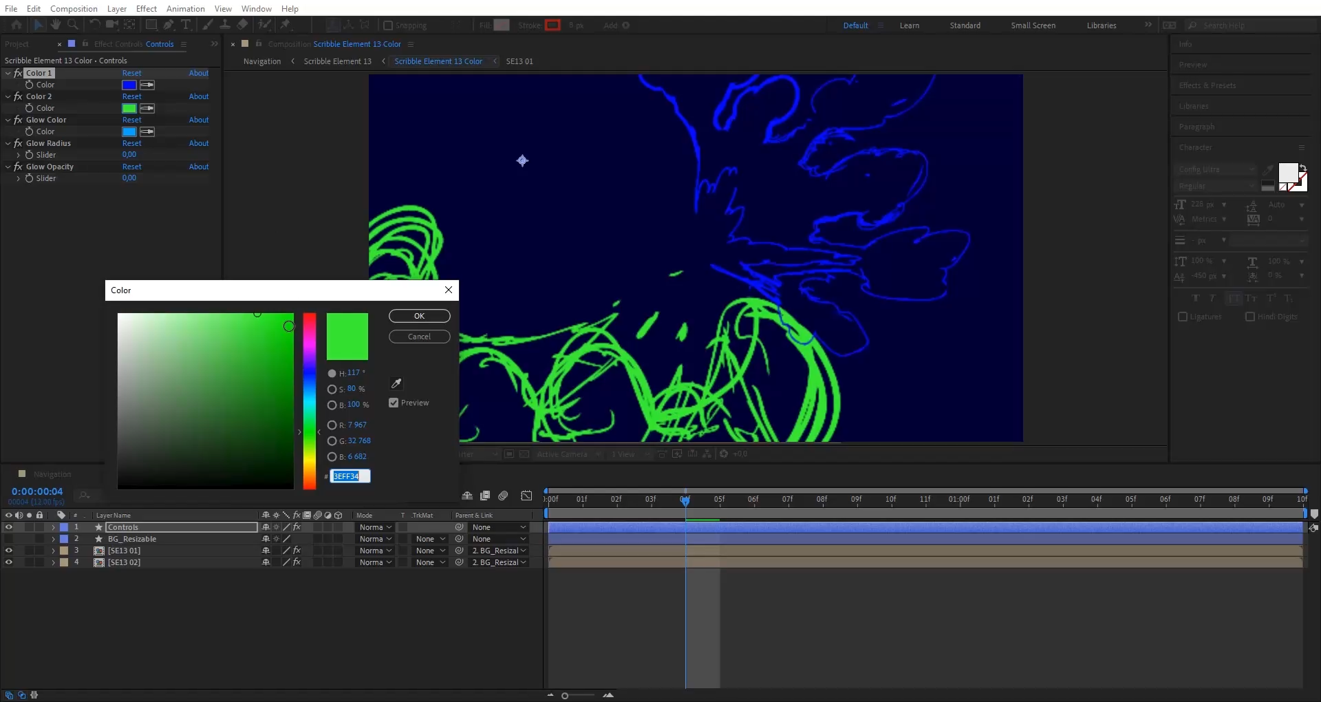Click stopwatch for Glow Radius Slider
Image resolution: width=1321 pixels, height=702 pixels.
tap(30, 155)
